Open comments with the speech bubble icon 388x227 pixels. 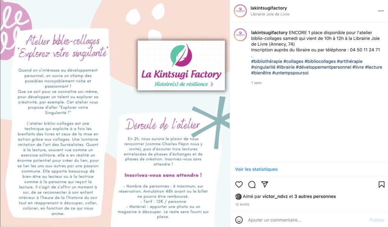[252, 184]
